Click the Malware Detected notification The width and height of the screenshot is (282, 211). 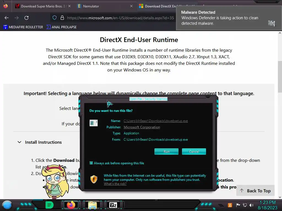[229, 18]
